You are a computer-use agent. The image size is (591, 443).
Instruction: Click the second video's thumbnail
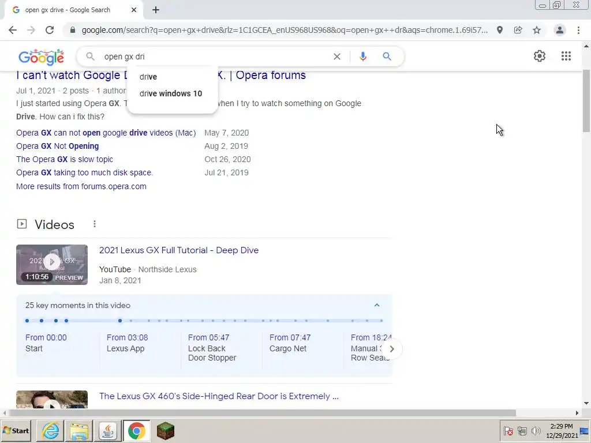pyautogui.click(x=52, y=399)
